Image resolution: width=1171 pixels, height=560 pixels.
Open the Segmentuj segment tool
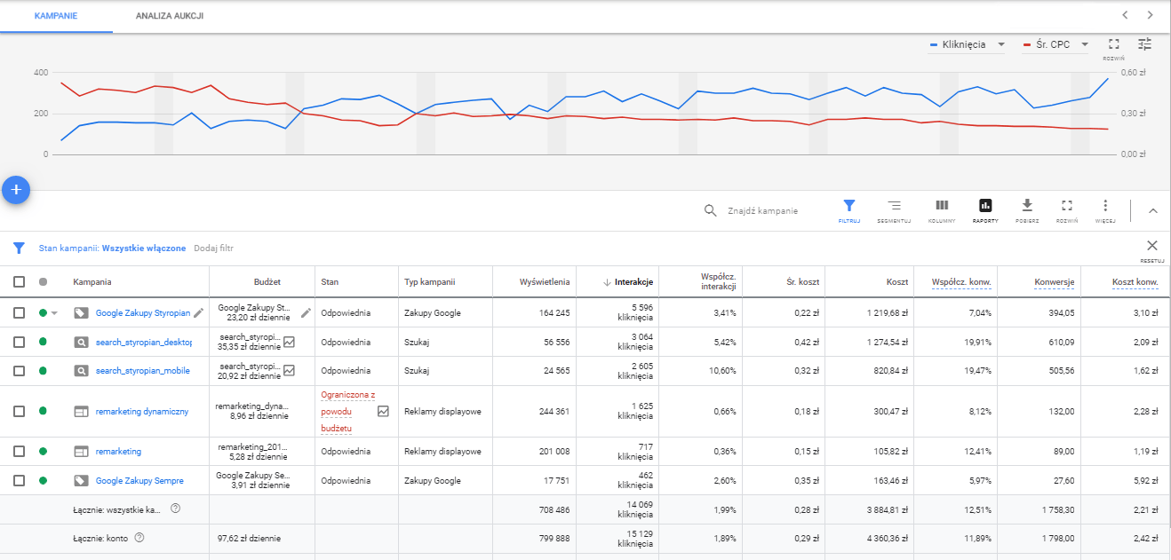pos(894,210)
